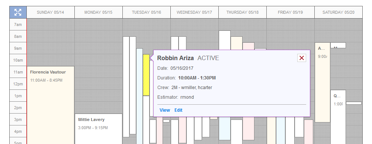Viewport: 372px width, 144px height.
Task: Select the Sunday 05/14 column header
Action: click(51, 12)
